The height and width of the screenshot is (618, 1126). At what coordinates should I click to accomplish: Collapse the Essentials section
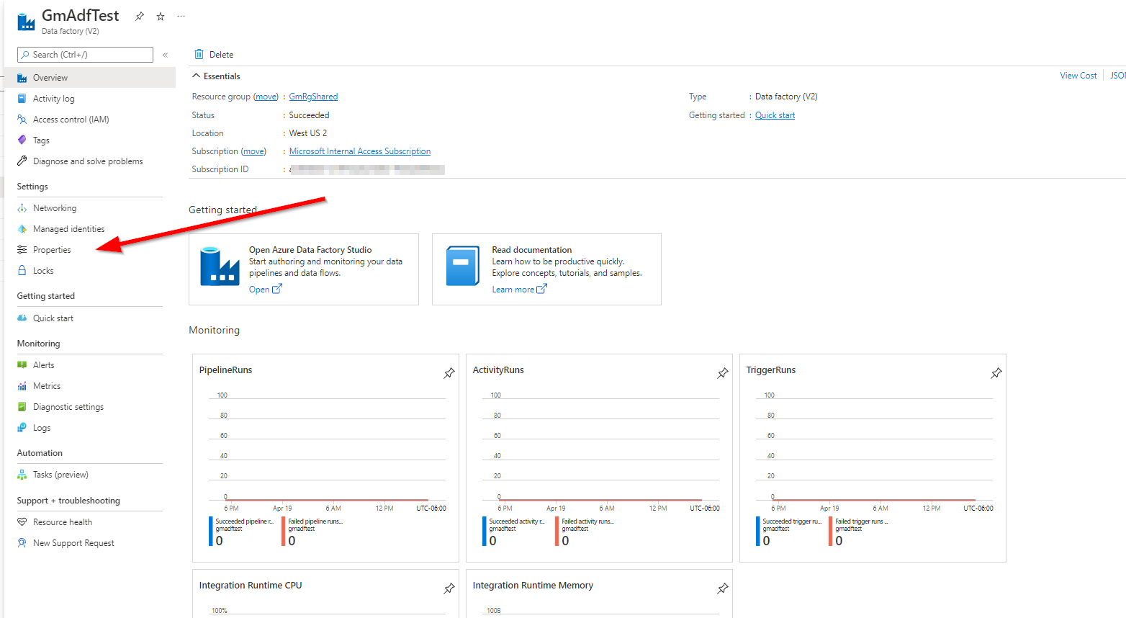[x=196, y=76]
